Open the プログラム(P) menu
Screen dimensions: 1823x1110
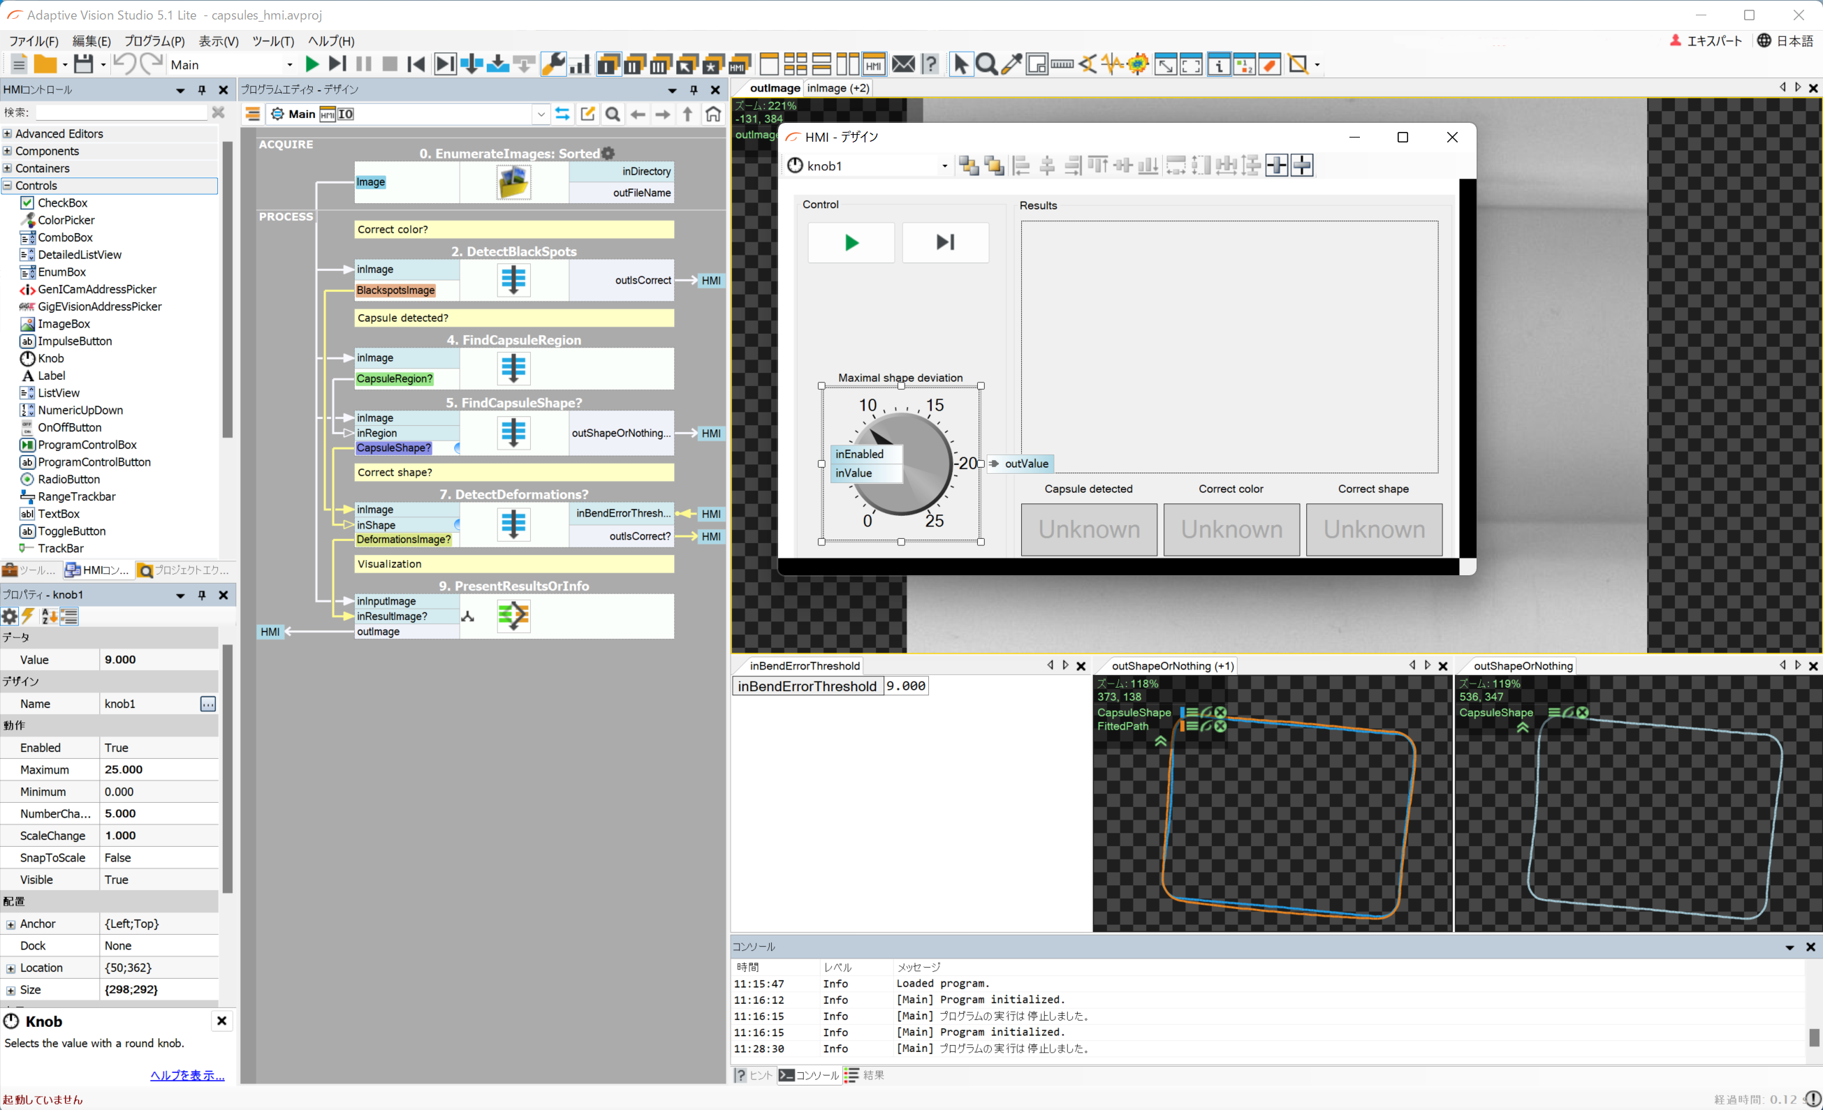[x=154, y=41]
